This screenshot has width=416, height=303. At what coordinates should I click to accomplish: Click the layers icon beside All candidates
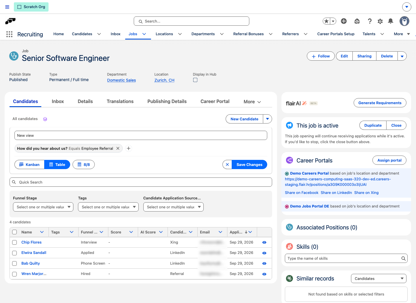coord(45,119)
